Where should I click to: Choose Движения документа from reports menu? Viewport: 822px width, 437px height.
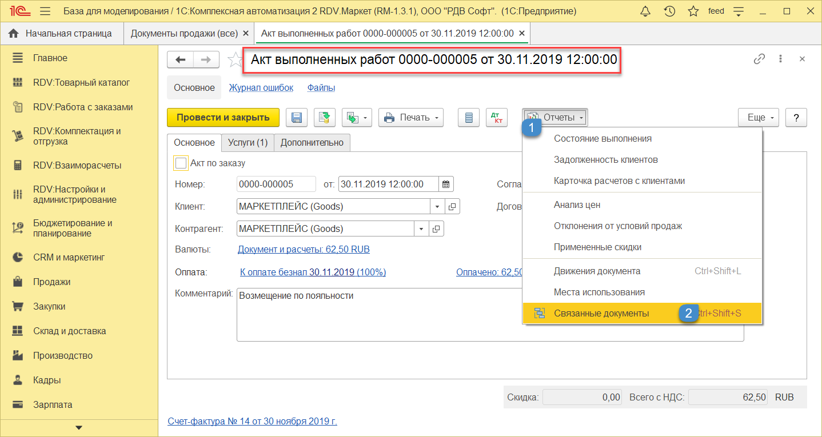click(x=597, y=271)
